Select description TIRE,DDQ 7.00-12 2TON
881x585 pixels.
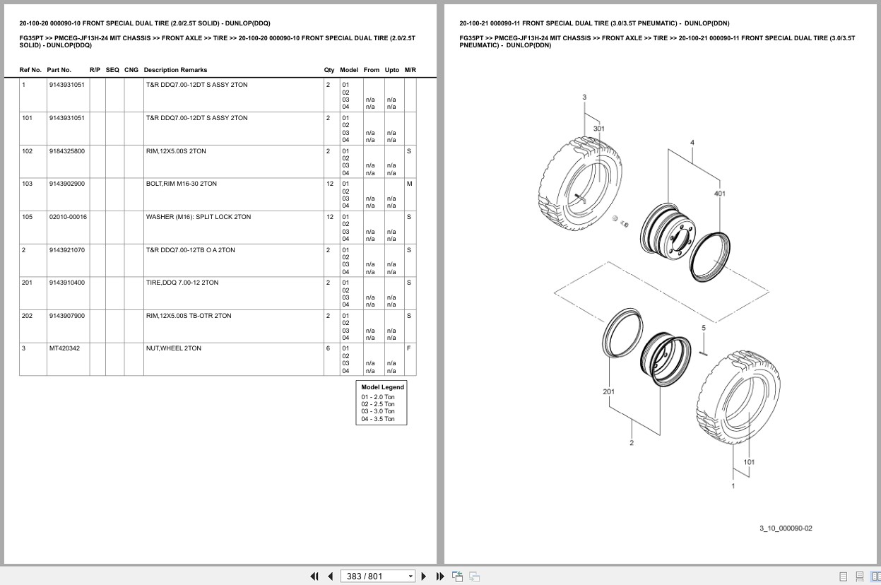point(182,283)
